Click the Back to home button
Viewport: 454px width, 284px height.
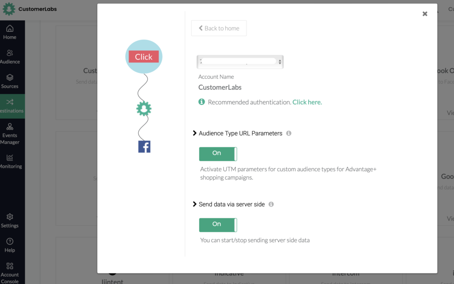pyautogui.click(x=219, y=28)
